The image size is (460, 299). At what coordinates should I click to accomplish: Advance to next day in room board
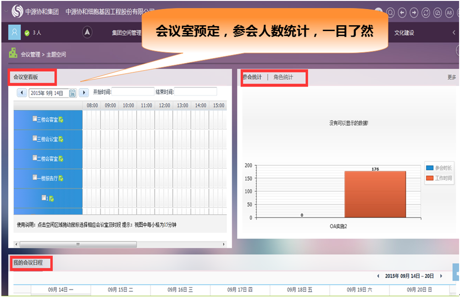point(83,93)
